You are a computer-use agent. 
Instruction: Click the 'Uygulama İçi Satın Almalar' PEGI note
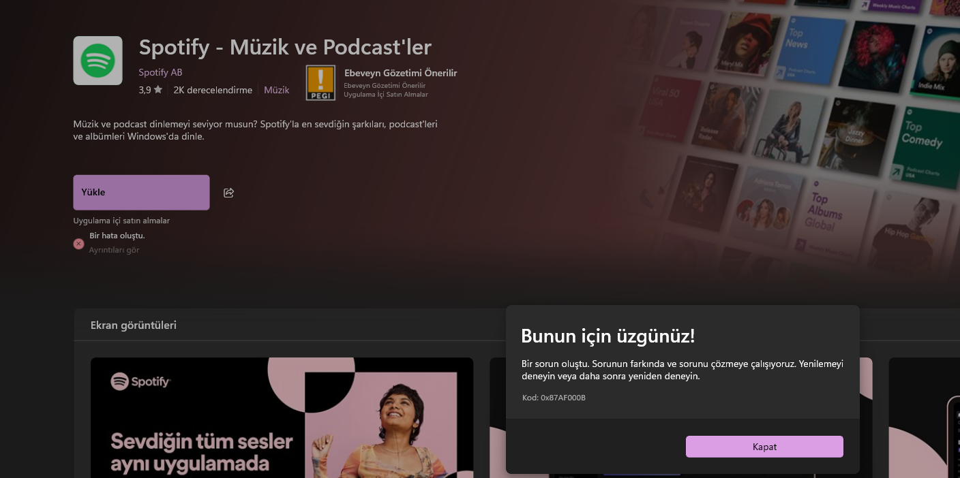tap(386, 95)
